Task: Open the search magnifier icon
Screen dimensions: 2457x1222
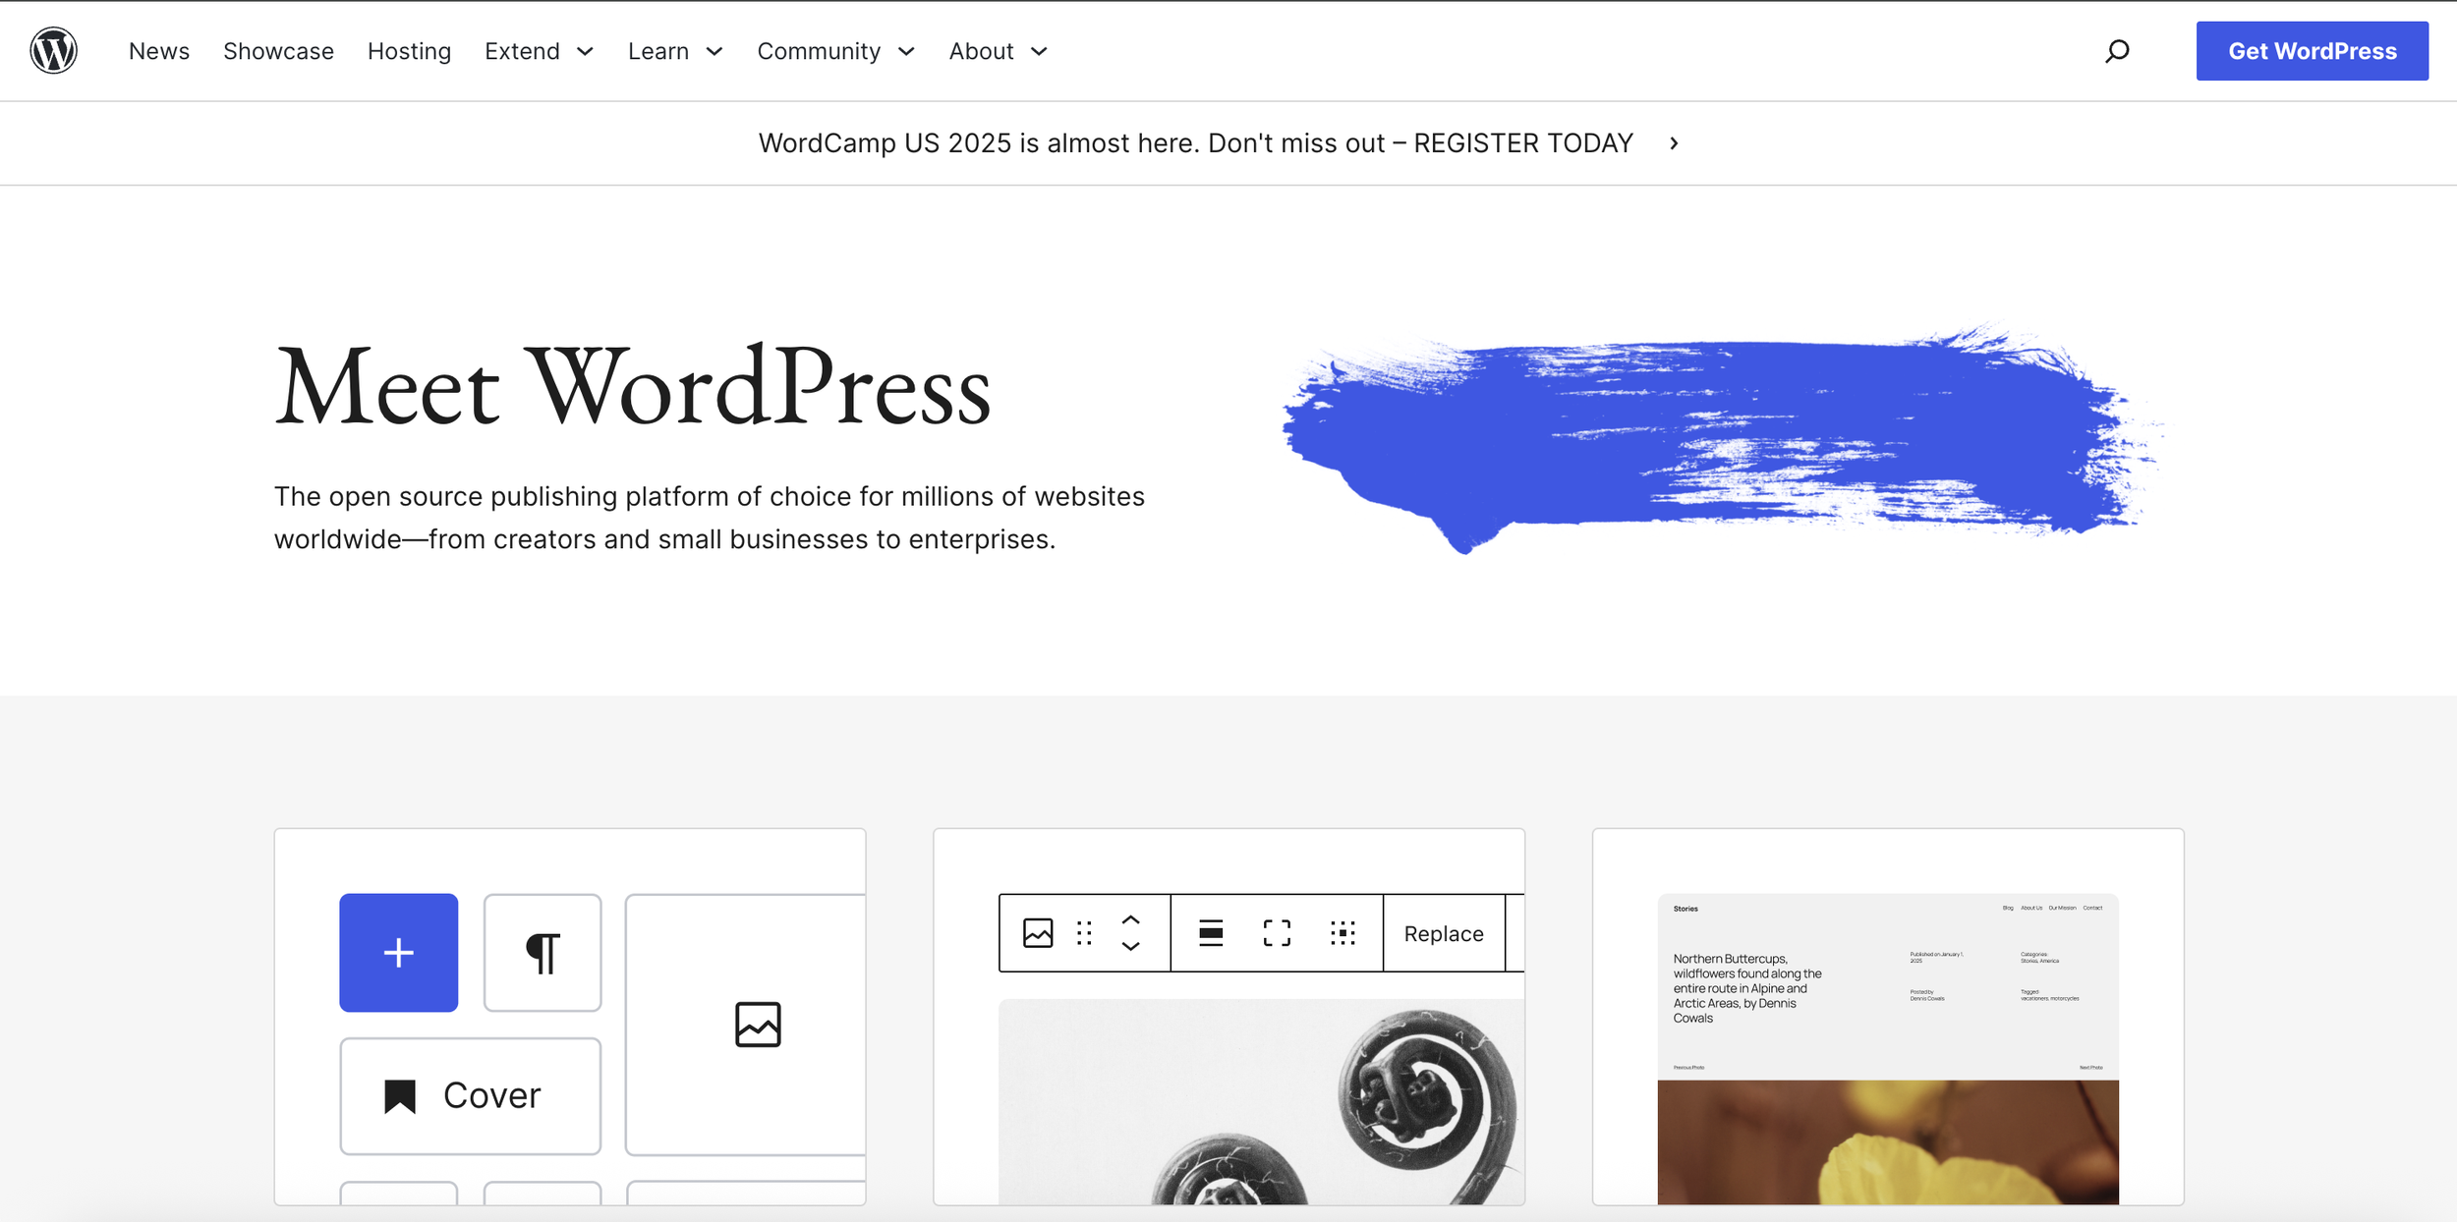Action: click(2117, 51)
